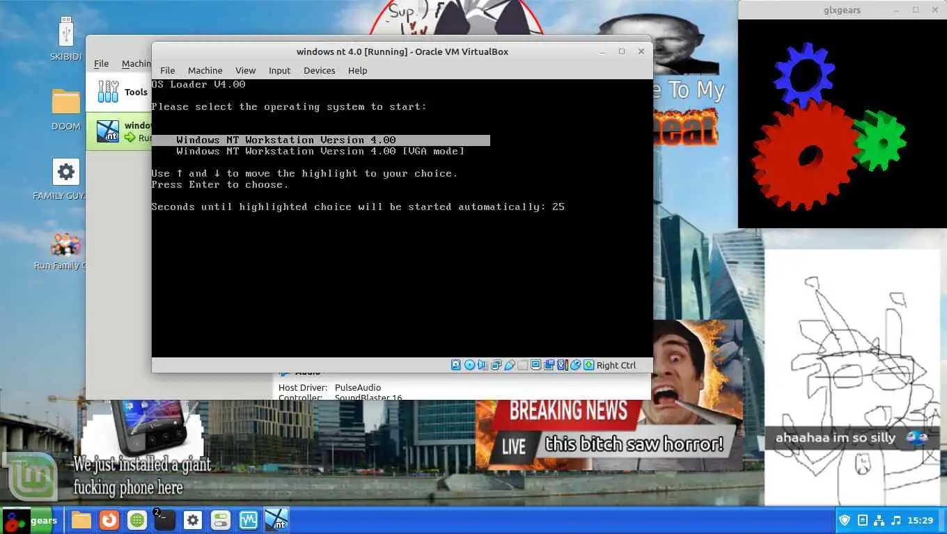Click the virtualization features indicator in VM status bar
This screenshot has height=534, width=947.
tap(563, 365)
